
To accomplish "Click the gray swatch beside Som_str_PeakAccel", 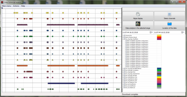I will (159, 87).
